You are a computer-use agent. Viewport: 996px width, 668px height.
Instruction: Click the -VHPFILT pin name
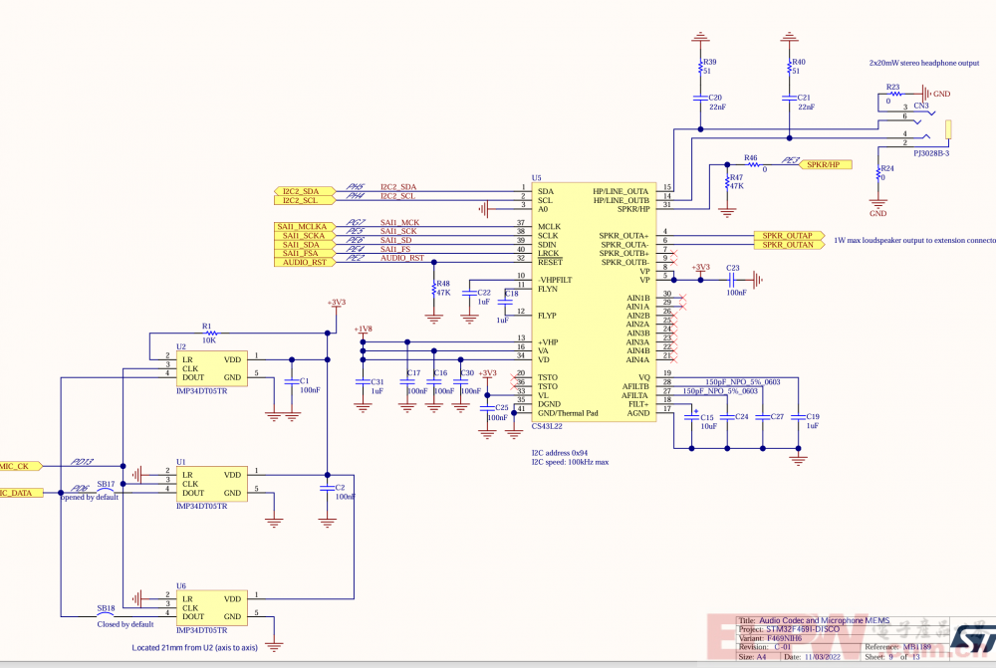(555, 280)
